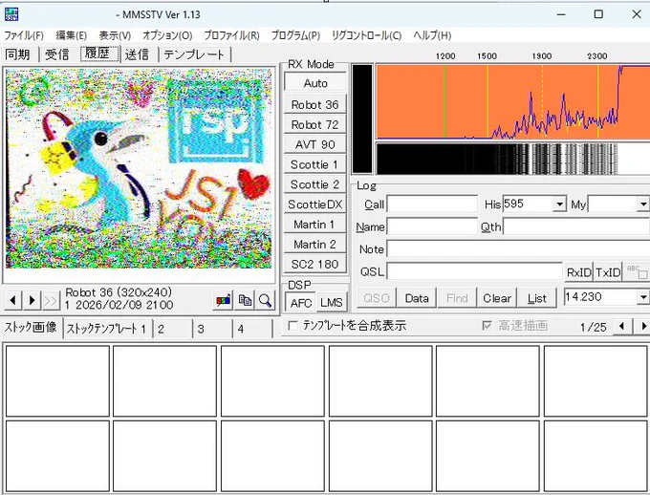Viewport: 650px width, 495px height.
Task: Show previous history image with left arrow
Action: [12, 300]
